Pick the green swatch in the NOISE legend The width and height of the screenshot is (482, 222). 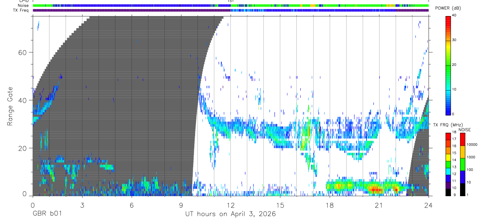pos(462,164)
